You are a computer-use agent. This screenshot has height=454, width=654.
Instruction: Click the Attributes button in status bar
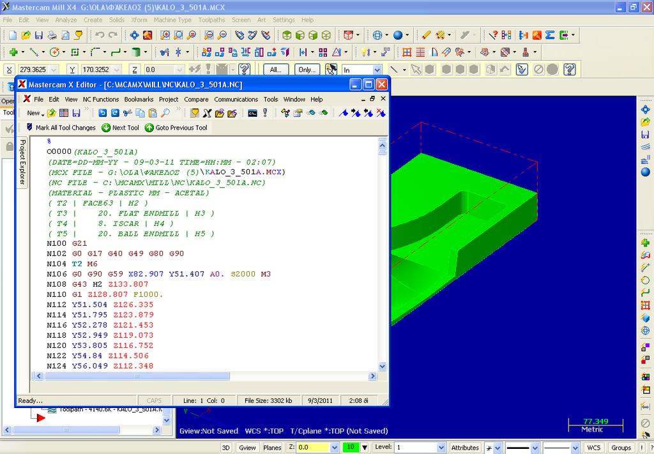[x=465, y=448]
